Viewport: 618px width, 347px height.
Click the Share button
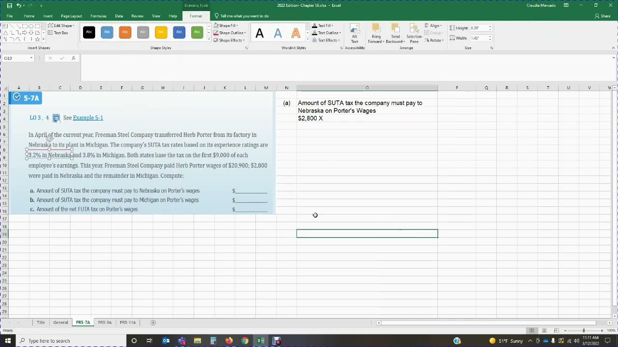pyautogui.click(x=603, y=16)
